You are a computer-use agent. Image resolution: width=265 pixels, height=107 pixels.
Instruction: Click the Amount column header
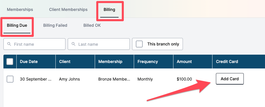coord(184,62)
